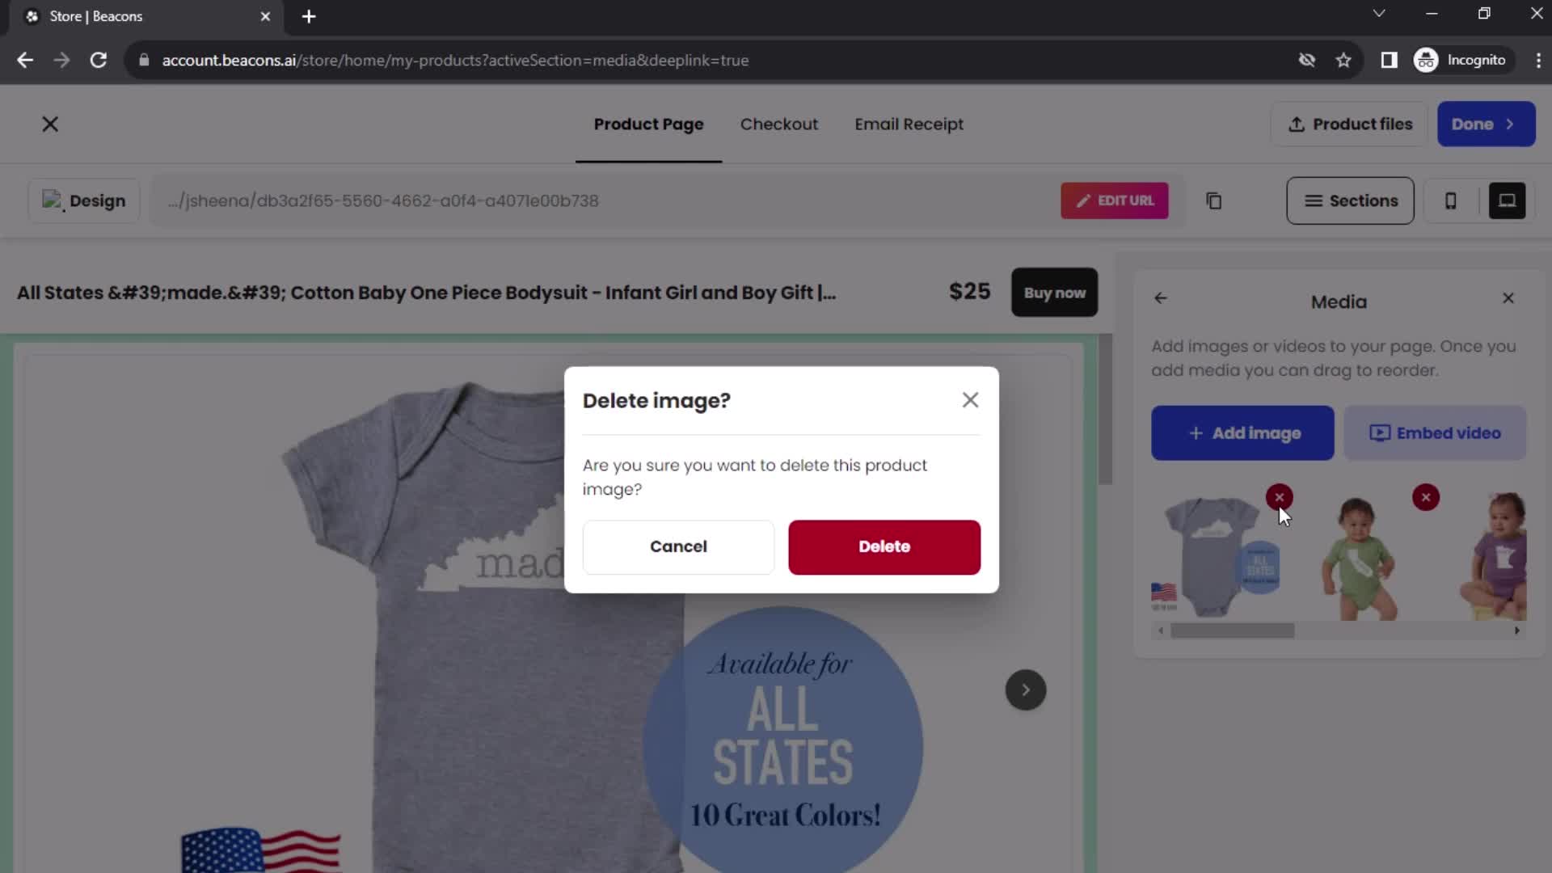
Task: Click the back arrow in Media panel
Action: coord(1162,297)
